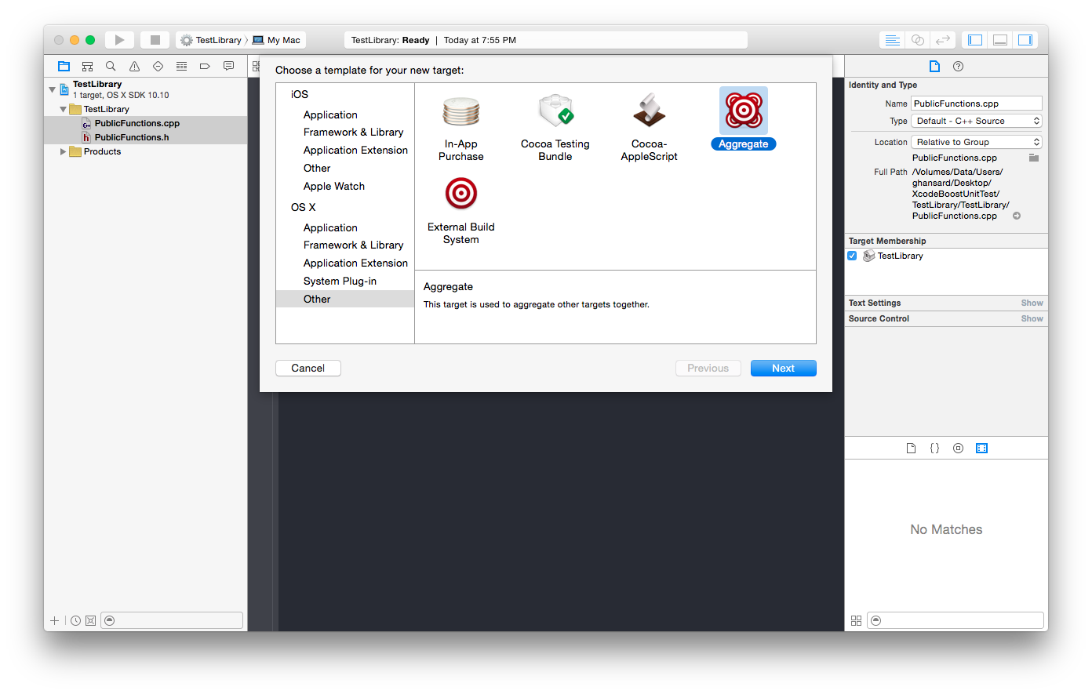Choose iOS Framework & Library category
Viewport: 1092px width, 694px height.
click(x=353, y=133)
